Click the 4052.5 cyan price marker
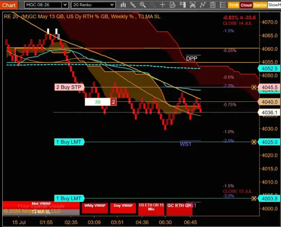The width and height of the screenshot is (281, 227). click(x=269, y=69)
